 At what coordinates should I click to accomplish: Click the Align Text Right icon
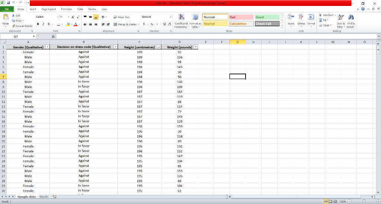coord(96,24)
